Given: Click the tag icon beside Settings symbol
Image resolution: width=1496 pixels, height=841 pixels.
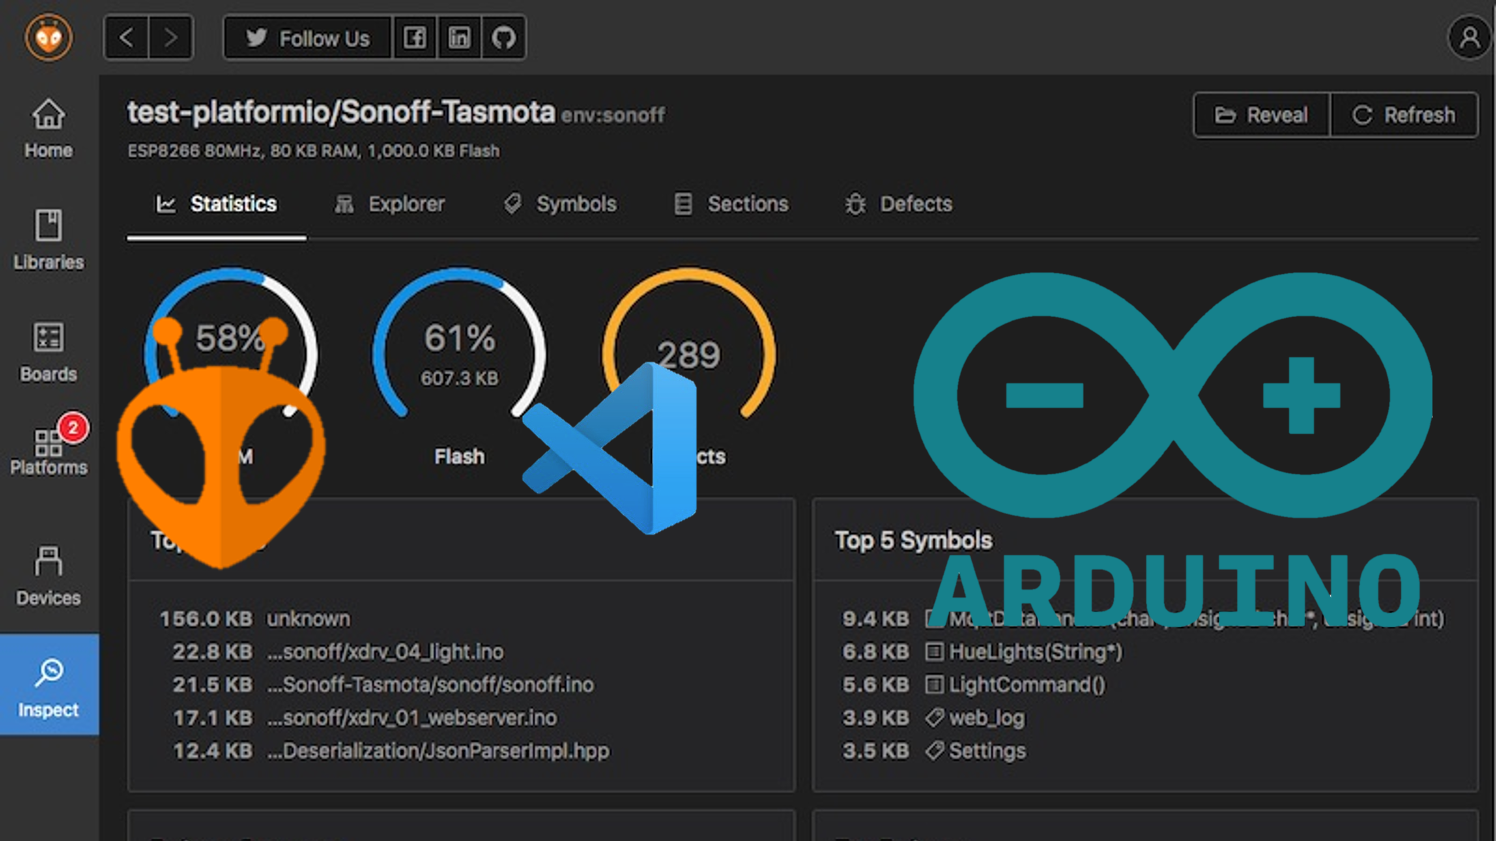Looking at the screenshot, I should pyautogui.click(x=935, y=751).
